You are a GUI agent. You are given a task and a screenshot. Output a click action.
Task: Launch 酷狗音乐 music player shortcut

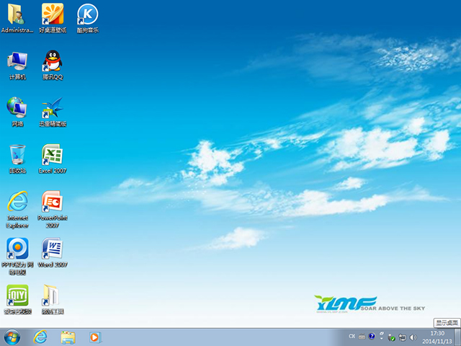point(87,14)
